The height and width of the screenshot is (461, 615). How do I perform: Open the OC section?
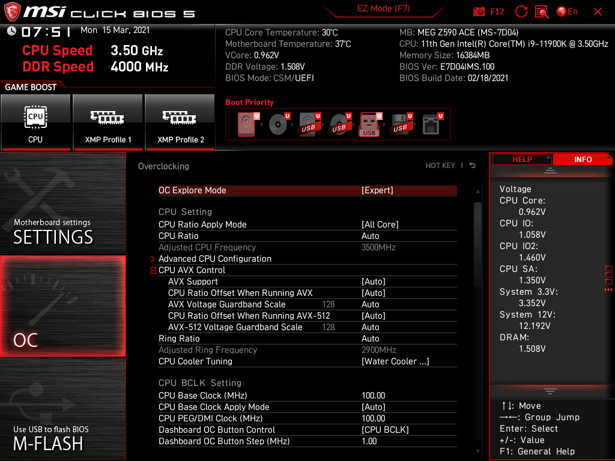click(x=62, y=306)
